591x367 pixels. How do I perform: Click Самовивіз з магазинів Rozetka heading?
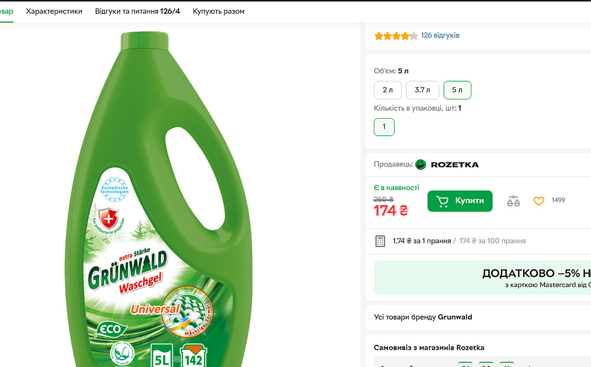pyautogui.click(x=429, y=348)
